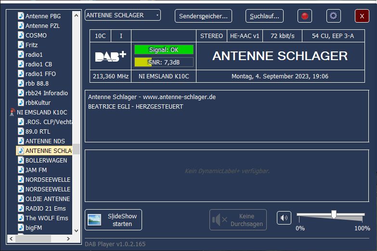Click the SNR level indicator bar
This screenshot has width=377, height=251.
coord(164,62)
